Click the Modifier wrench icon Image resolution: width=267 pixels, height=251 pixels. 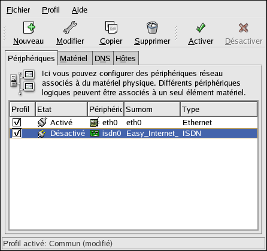[70, 28]
